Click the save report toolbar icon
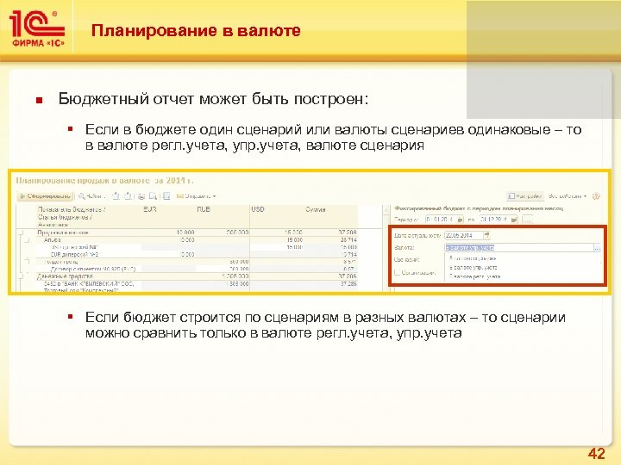Image resolution: width=621 pixels, height=465 pixels. pyautogui.click(x=166, y=196)
